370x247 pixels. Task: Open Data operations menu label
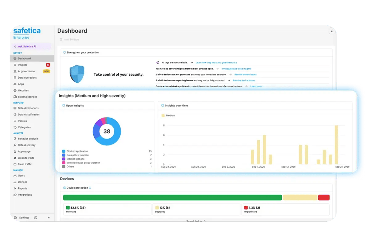[27, 78]
